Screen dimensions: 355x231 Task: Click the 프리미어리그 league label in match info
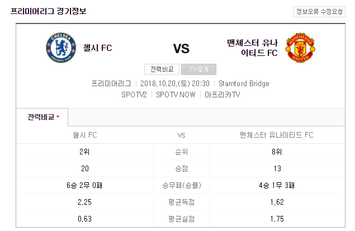point(111,84)
